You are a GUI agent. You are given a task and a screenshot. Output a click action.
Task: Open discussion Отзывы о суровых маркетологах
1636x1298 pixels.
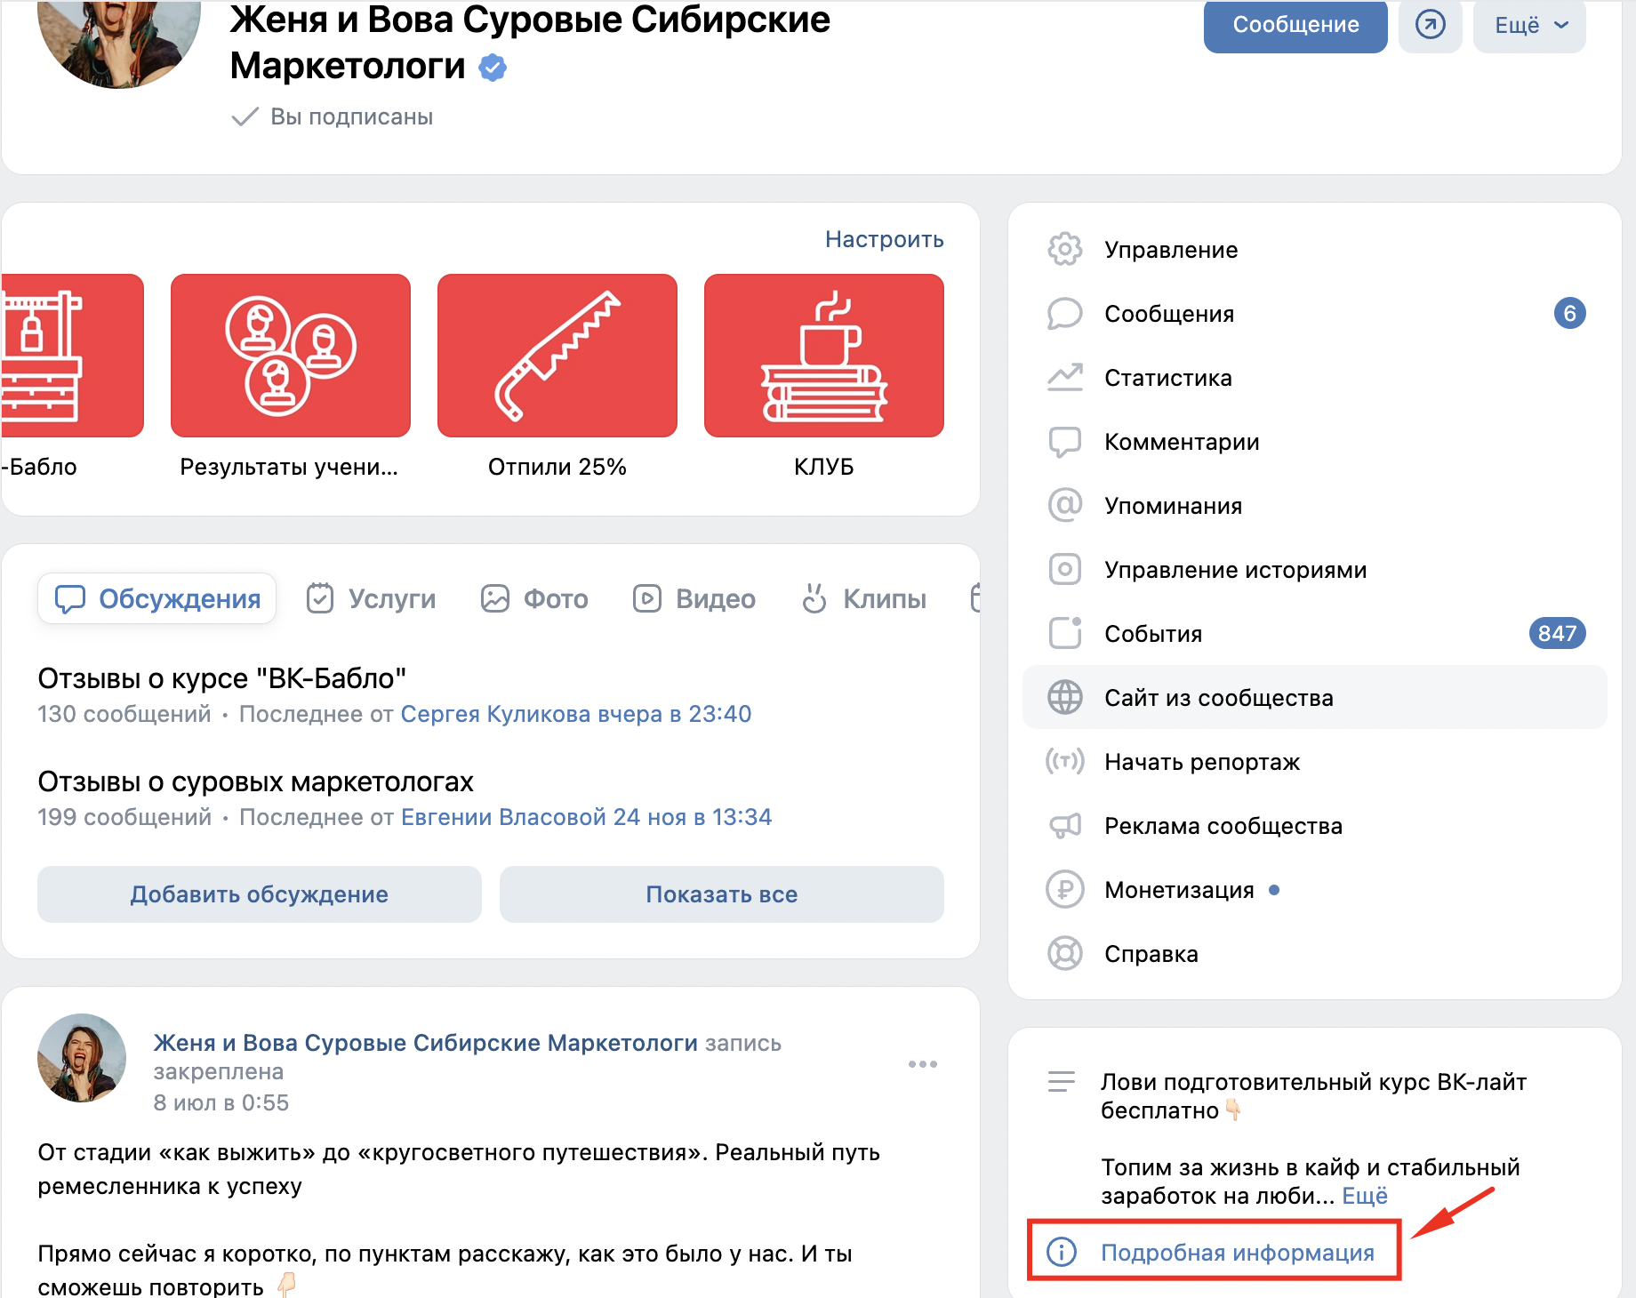[256, 781]
